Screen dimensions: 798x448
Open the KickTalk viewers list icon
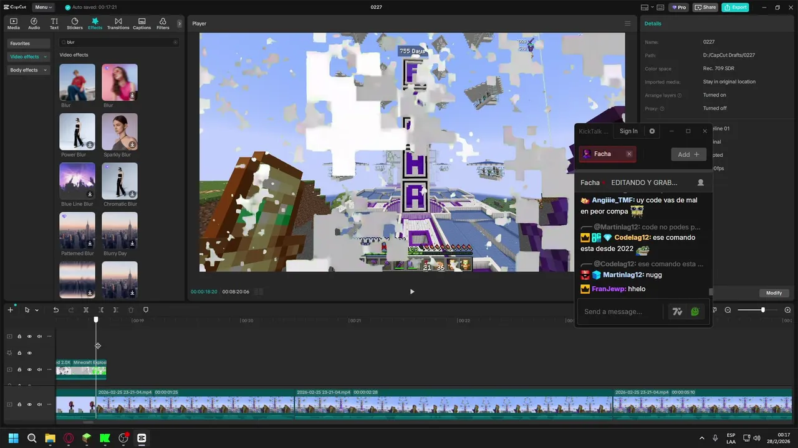pos(701,182)
